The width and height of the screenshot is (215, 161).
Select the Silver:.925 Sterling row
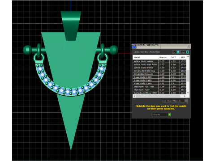159,71
